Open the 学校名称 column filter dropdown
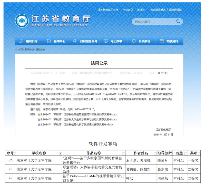The image size is (205, 185). click(x=60, y=153)
